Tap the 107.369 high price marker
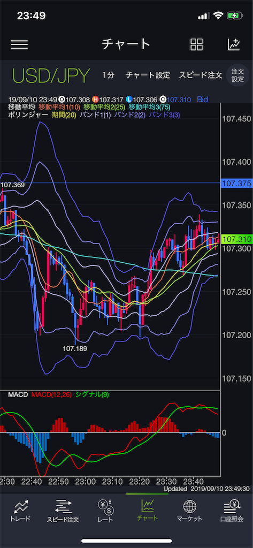This screenshot has height=548, width=253. (x=13, y=185)
